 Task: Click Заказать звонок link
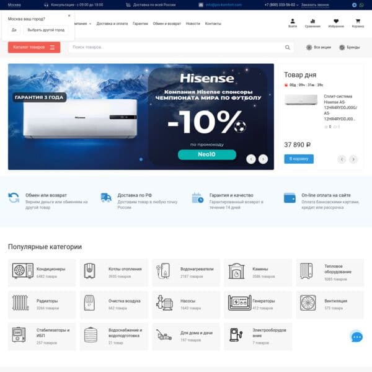pos(315,5)
